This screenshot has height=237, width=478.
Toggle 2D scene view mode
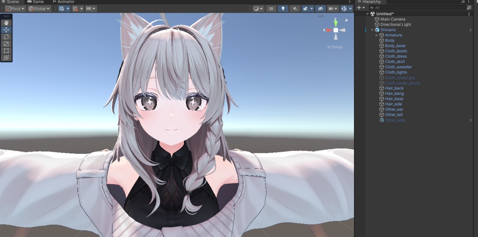pyautogui.click(x=271, y=8)
